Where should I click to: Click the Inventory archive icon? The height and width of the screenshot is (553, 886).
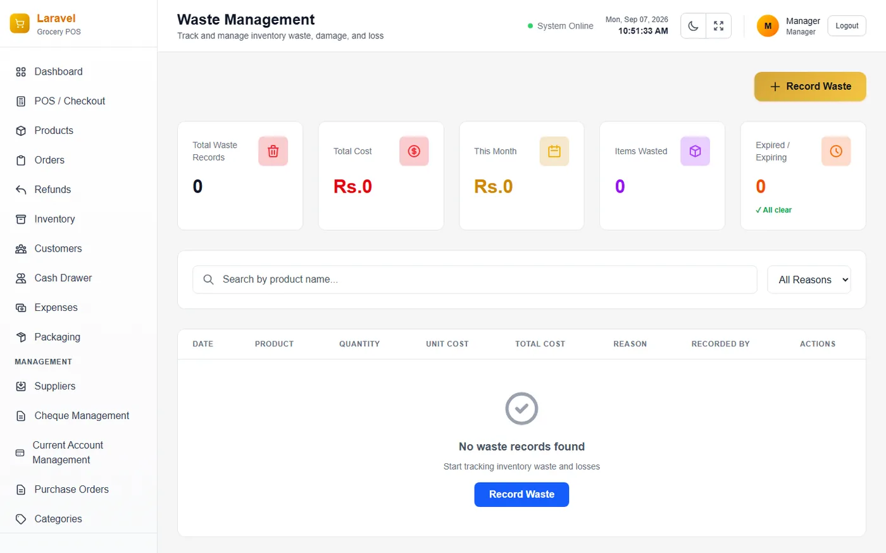point(21,219)
